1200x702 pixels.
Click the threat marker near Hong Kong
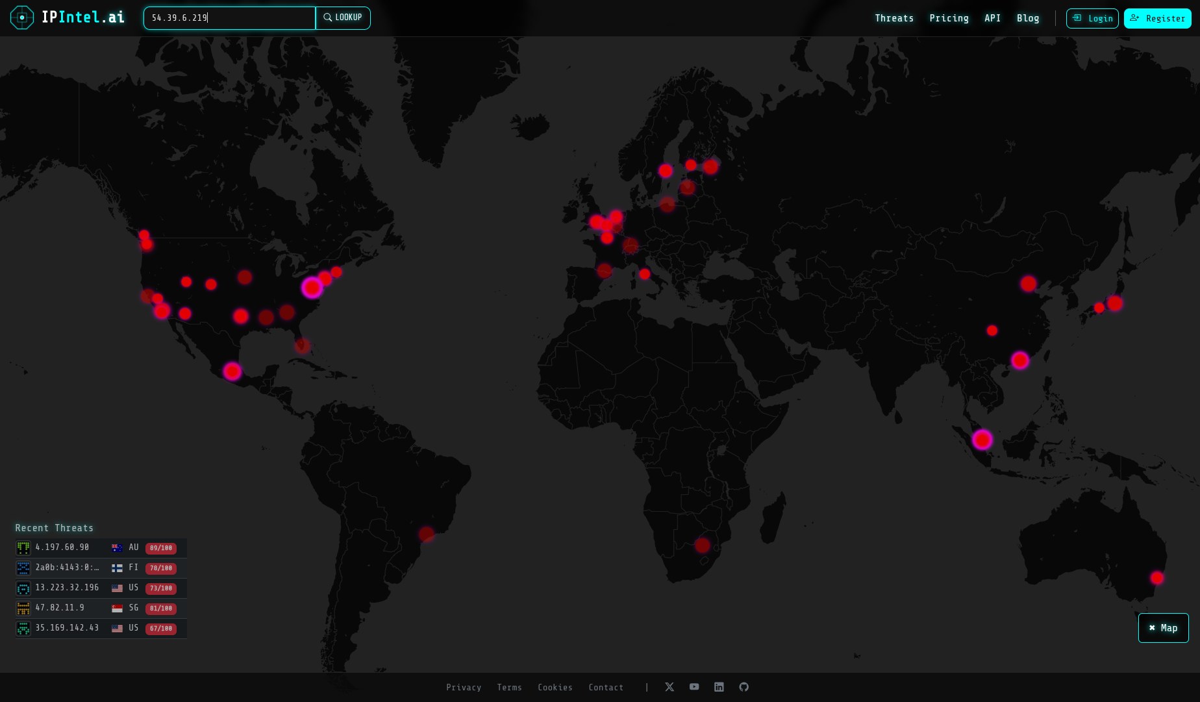1020,360
